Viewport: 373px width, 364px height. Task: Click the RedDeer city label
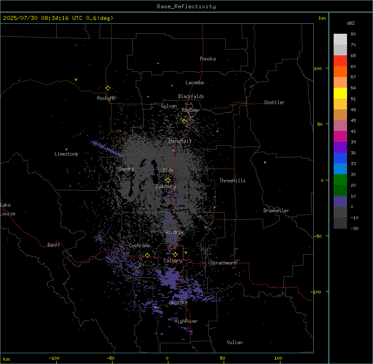tap(190, 110)
